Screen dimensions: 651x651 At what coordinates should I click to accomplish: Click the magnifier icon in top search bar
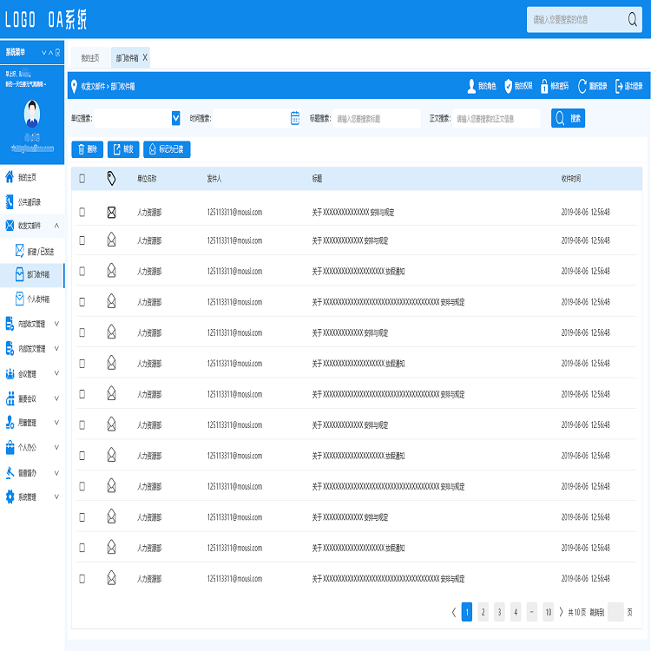point(633,20)
